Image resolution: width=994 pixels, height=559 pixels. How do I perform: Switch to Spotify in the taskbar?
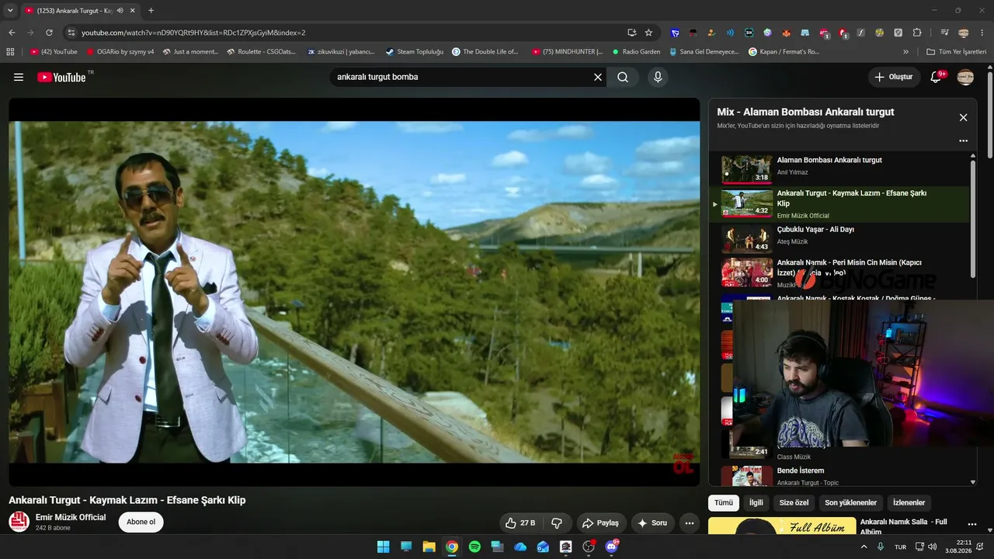pyautogui.click(x=474, y=547)
